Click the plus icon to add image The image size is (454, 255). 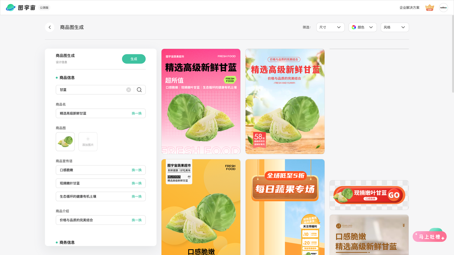pyautogui.click(x=88, y=139)
